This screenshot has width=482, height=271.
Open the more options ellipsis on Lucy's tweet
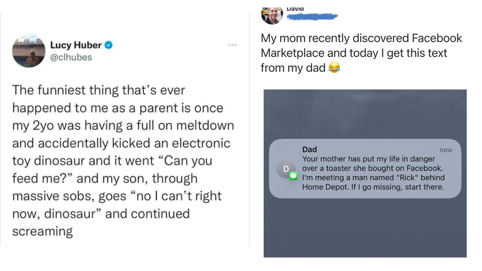tap(232, 45)
